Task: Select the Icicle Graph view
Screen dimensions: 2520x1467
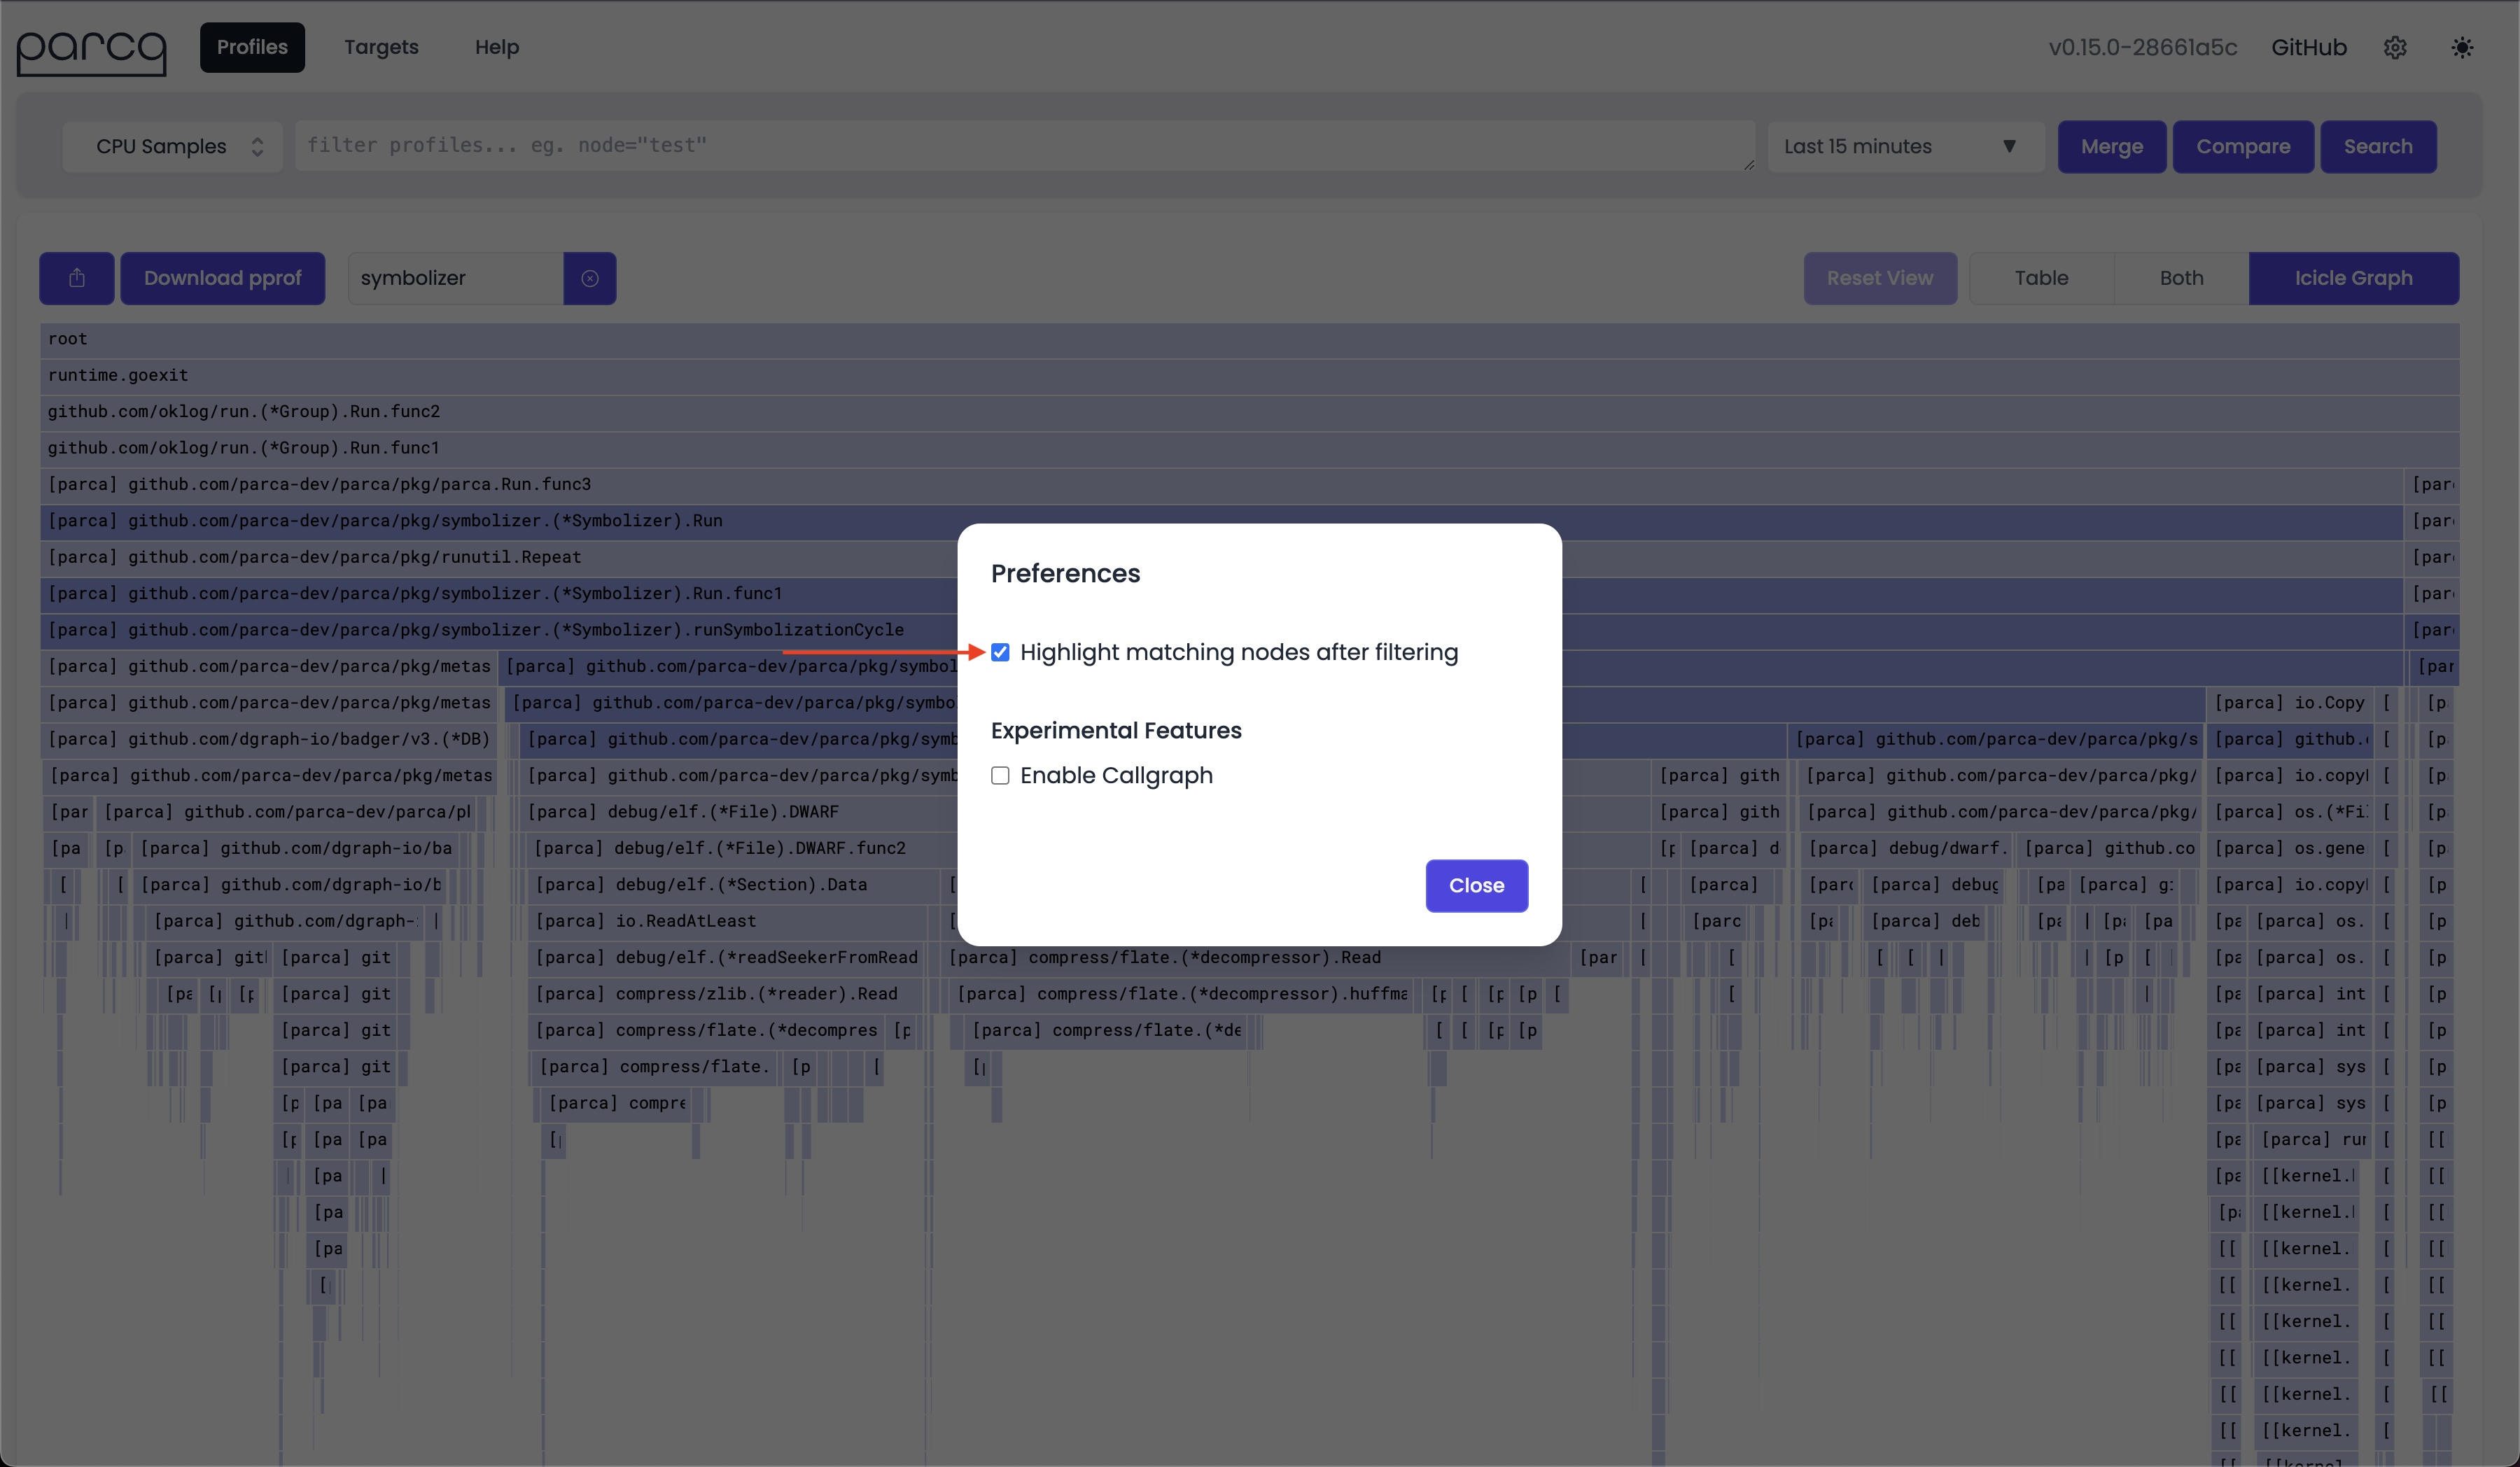Action: (x=2353, y=278)
